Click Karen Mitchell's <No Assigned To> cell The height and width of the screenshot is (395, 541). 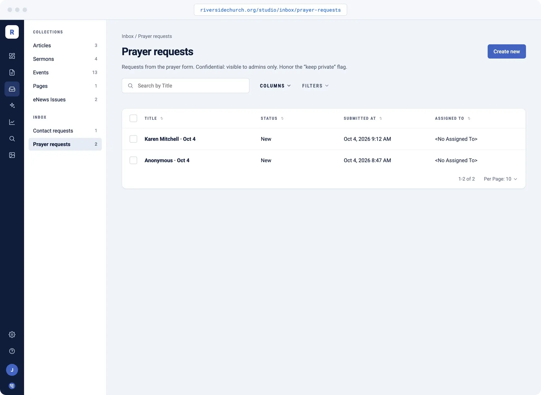456,139
